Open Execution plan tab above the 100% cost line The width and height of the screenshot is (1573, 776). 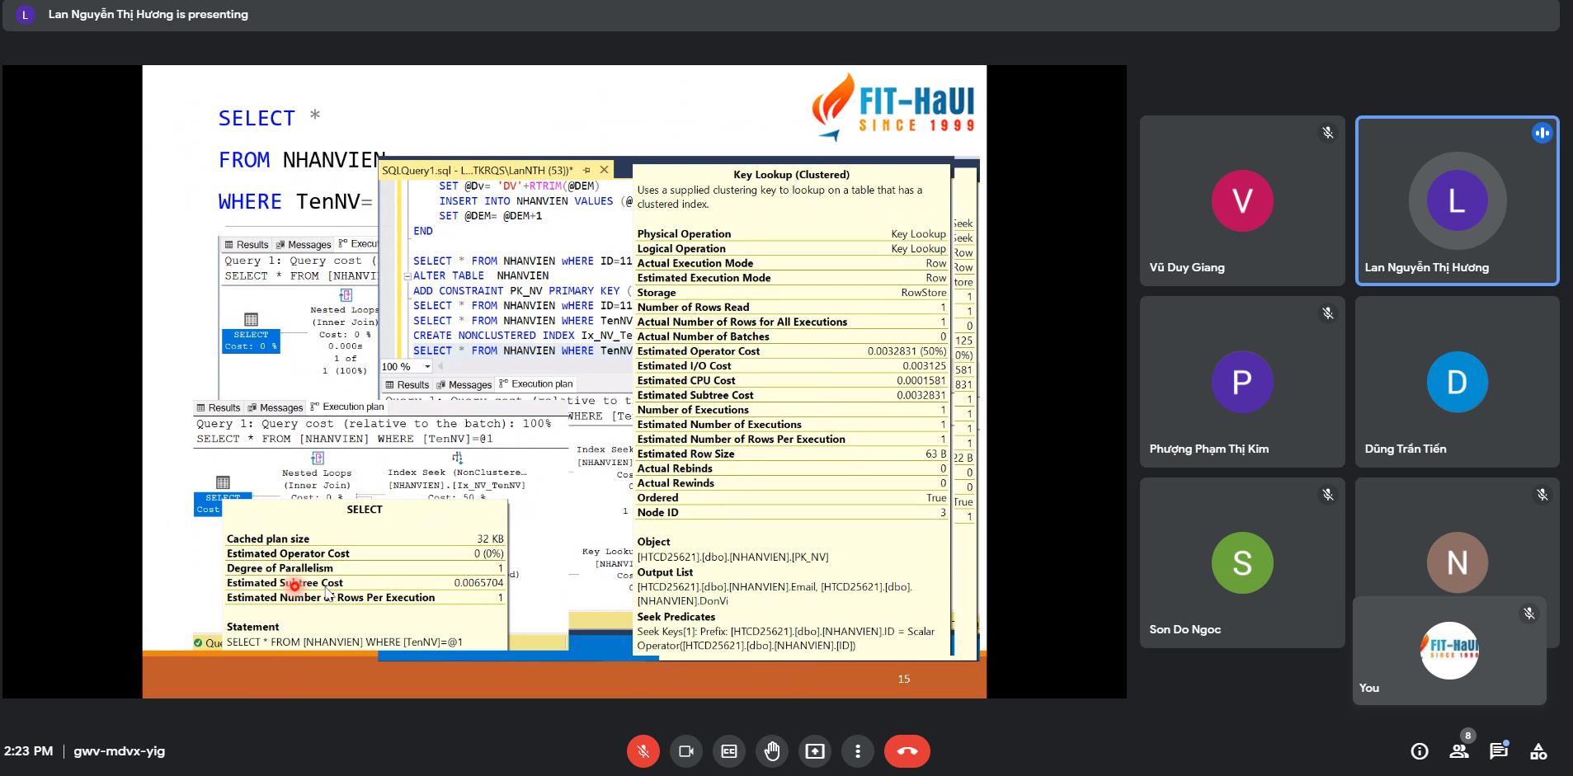[x=347, y=407]
